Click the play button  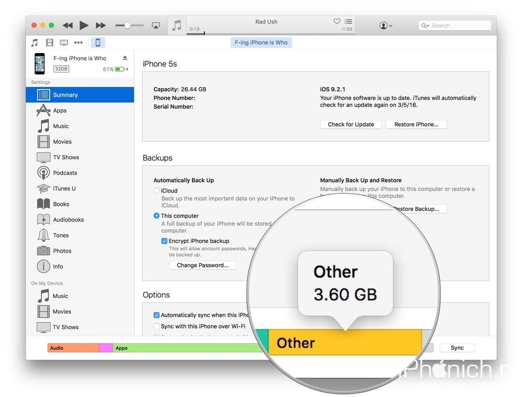click(x=84, y=26)
